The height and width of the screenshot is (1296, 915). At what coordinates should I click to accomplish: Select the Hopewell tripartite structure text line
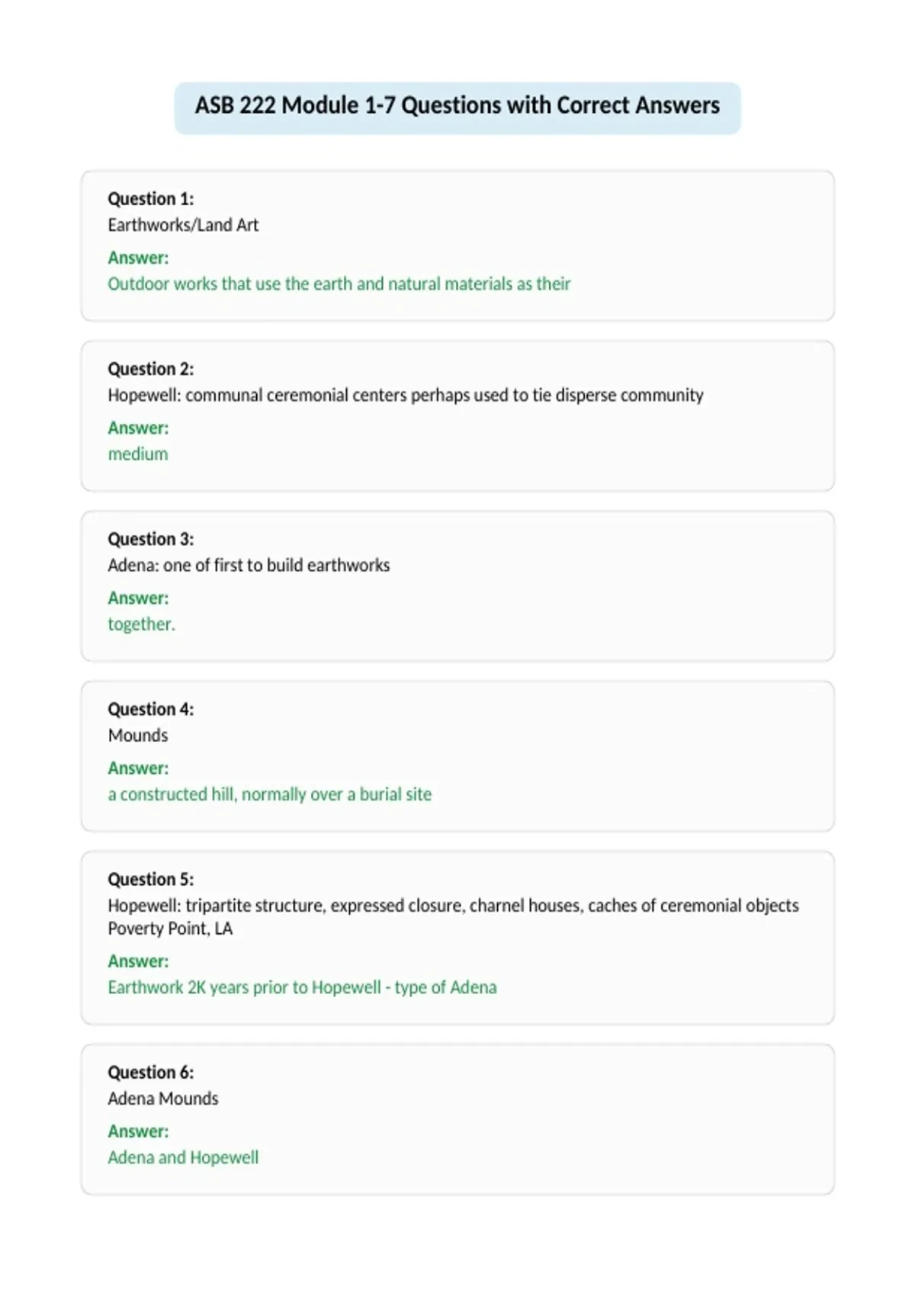coord(454,906)
